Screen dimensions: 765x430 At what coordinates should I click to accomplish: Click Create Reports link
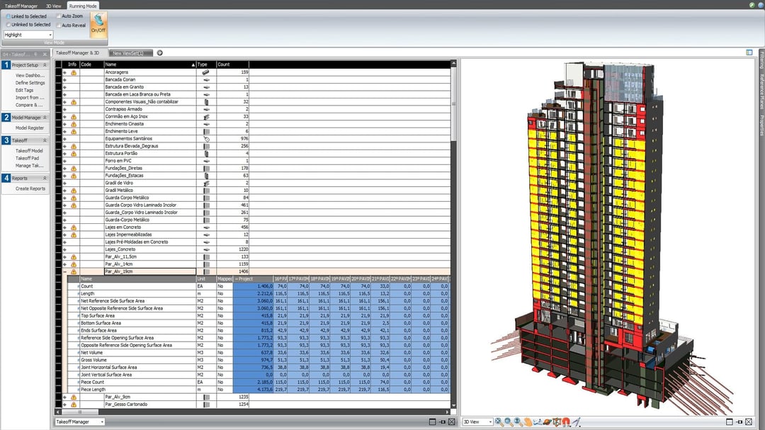click(30, 188)
